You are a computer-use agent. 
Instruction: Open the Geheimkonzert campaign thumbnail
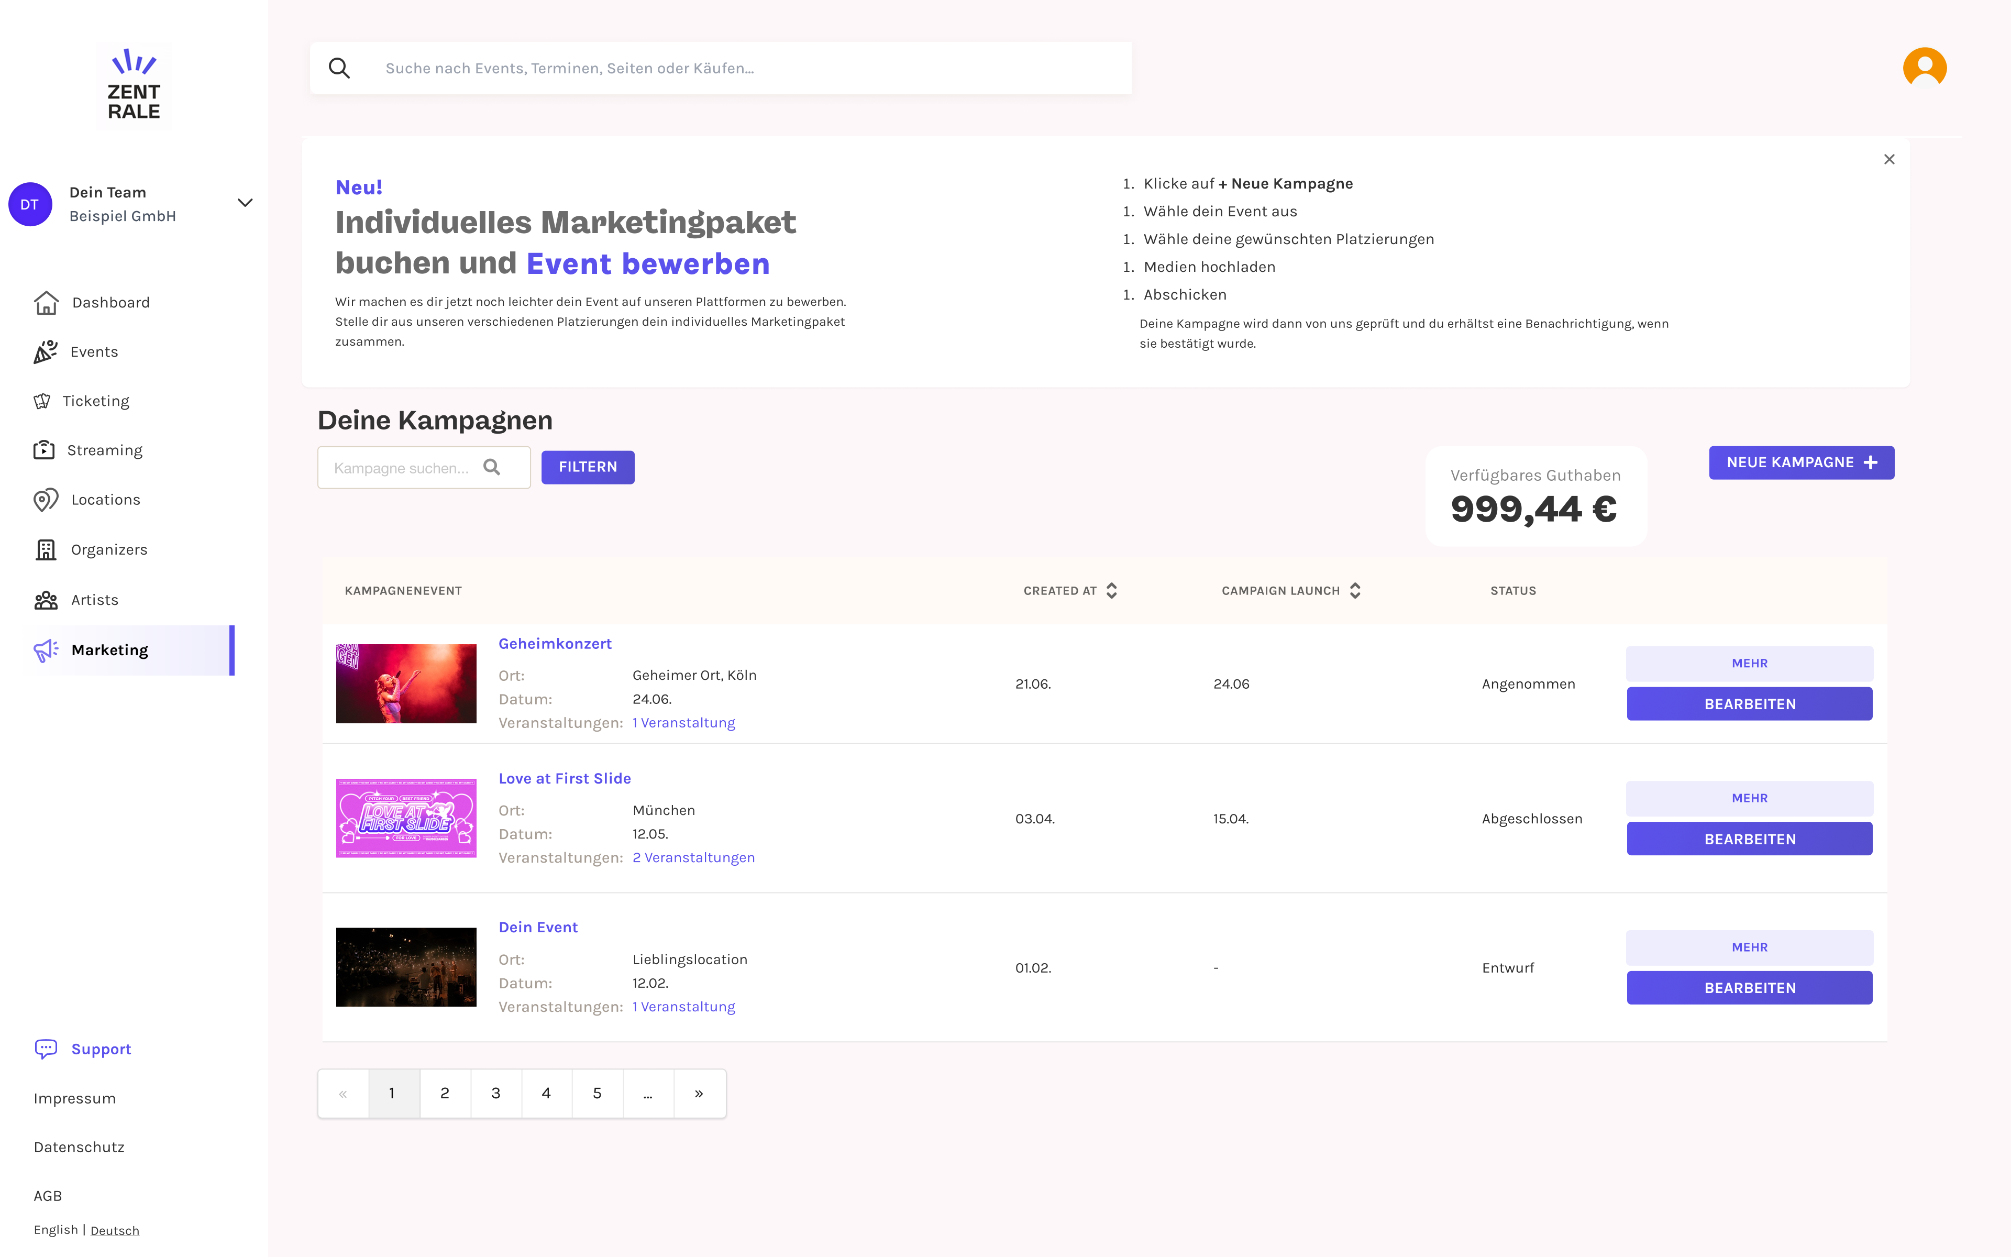pos(406,683)
